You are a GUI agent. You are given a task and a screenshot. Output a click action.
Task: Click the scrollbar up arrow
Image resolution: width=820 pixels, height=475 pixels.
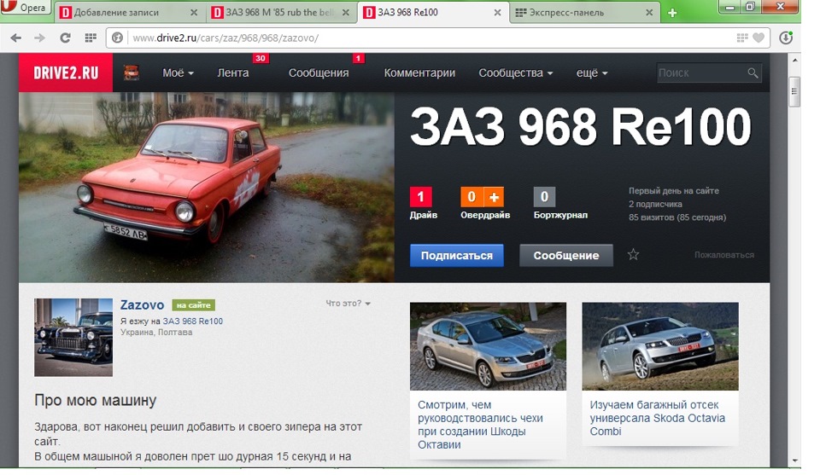click(795, 60)
